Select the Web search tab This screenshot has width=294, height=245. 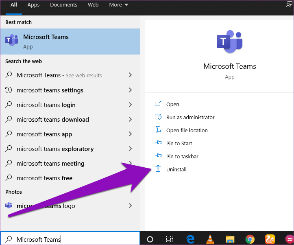click(x=93, y=5)
